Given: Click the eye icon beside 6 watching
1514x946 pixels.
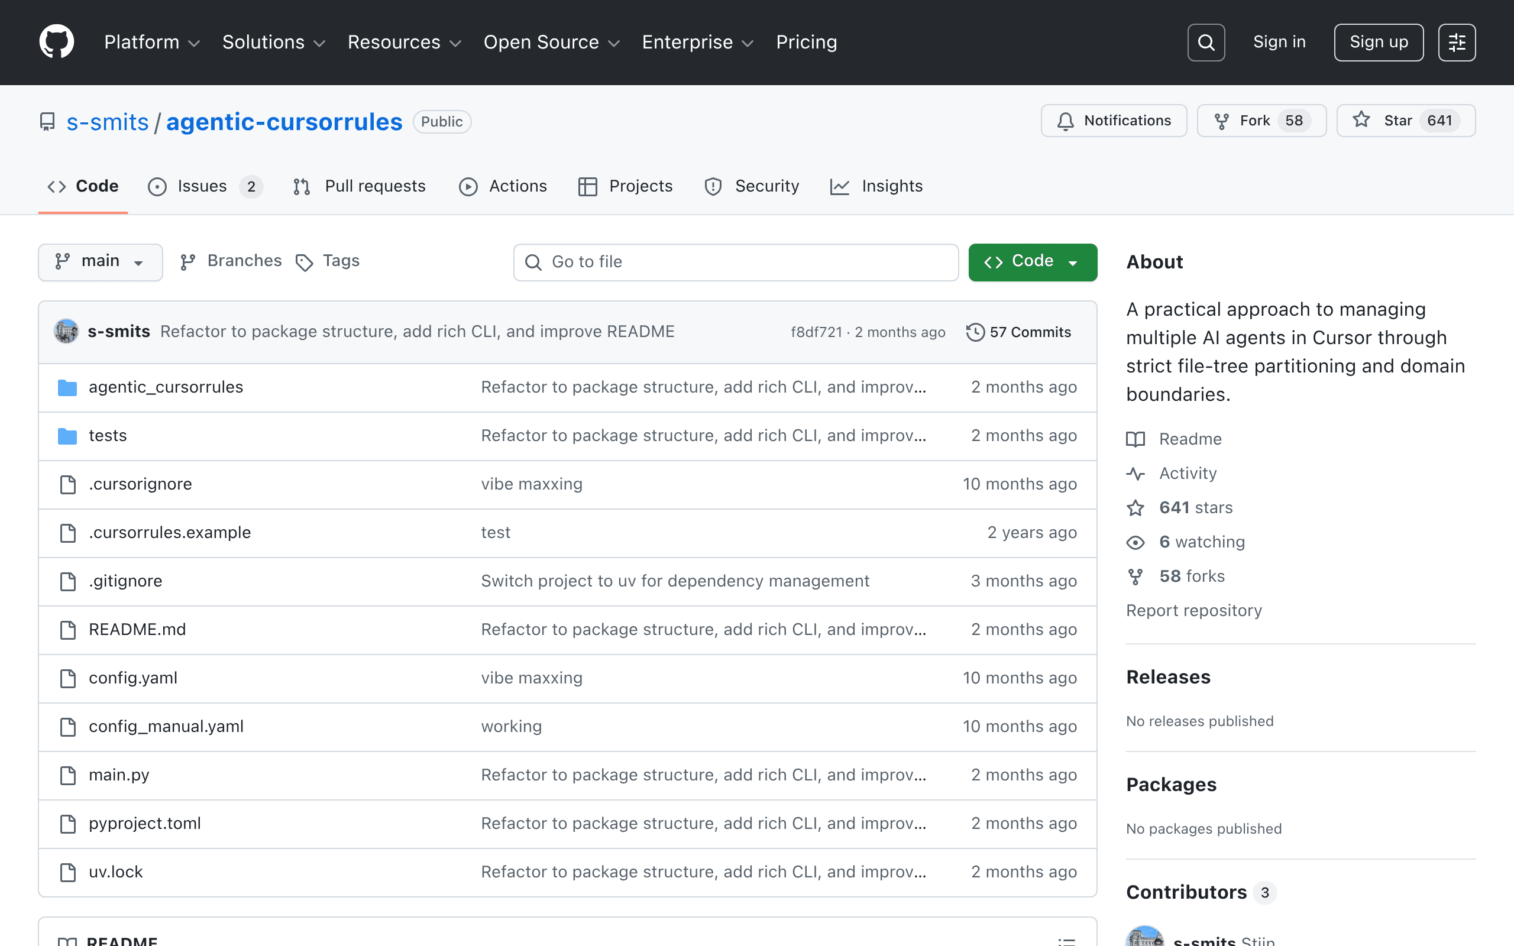Looking at the screenshot, I should tap(1135, 542).
